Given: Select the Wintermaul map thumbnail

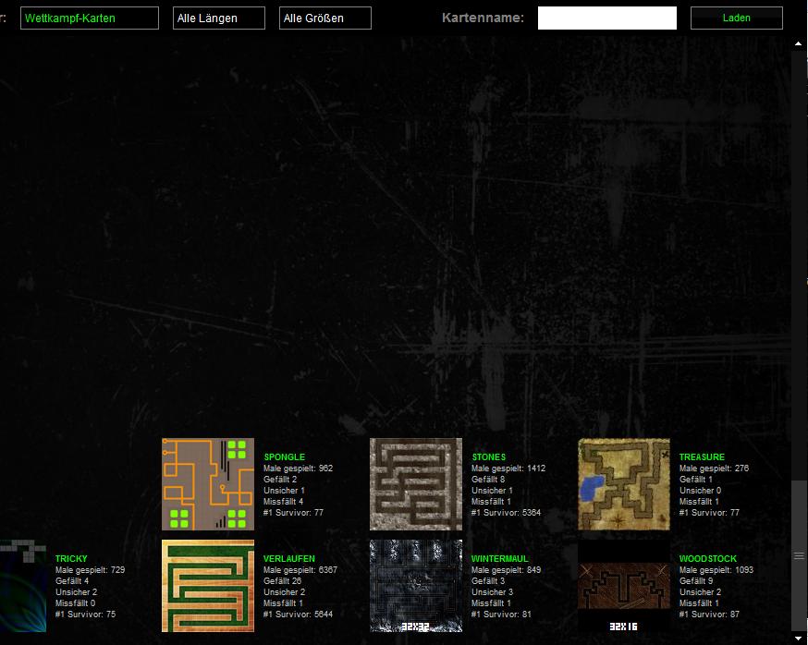Looking at the screenshot, I should [416, 586].
